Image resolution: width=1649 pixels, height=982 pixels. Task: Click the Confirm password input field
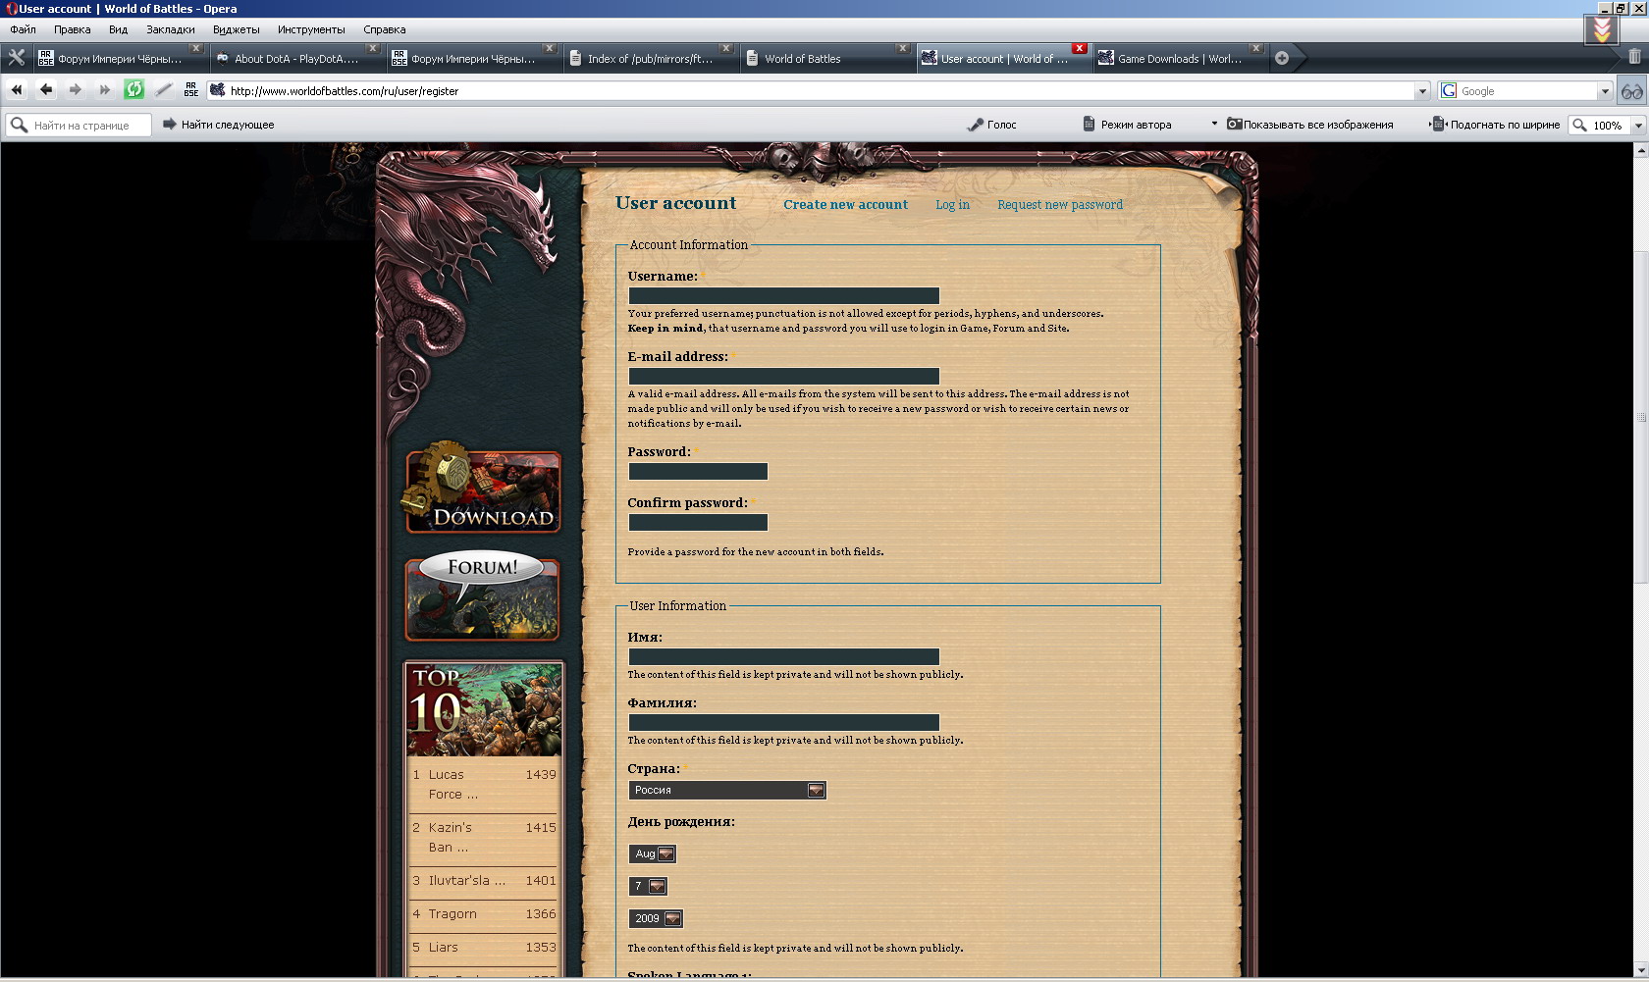click(x=698, y=522)
